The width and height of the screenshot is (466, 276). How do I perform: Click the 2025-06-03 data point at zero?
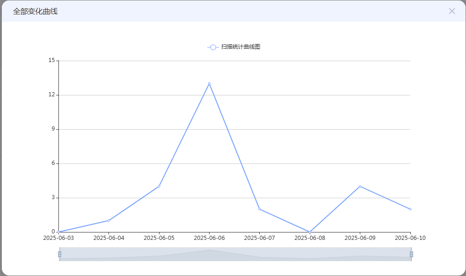click(58, 232)
